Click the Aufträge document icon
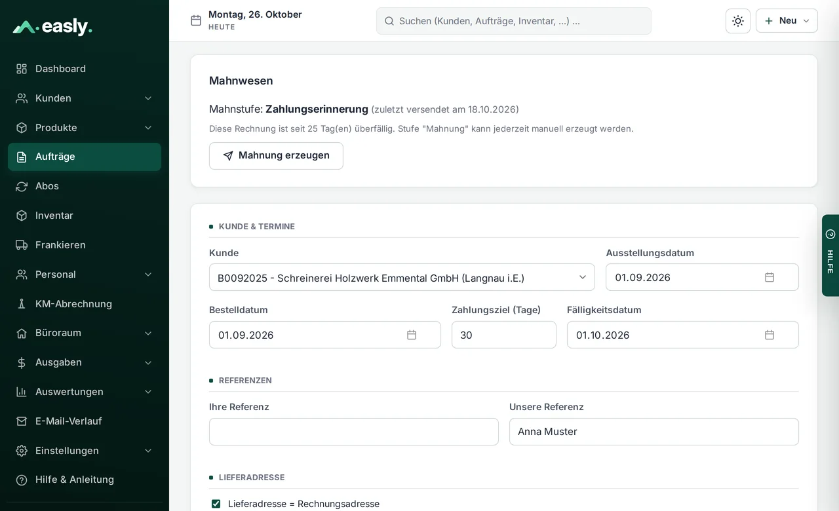This screenshot has height=511, width=839. [x=22, y=157]
